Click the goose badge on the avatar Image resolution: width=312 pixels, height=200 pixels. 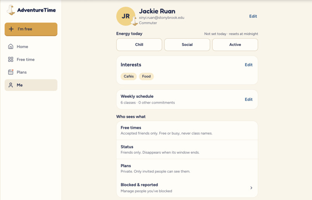pos(135,22)
